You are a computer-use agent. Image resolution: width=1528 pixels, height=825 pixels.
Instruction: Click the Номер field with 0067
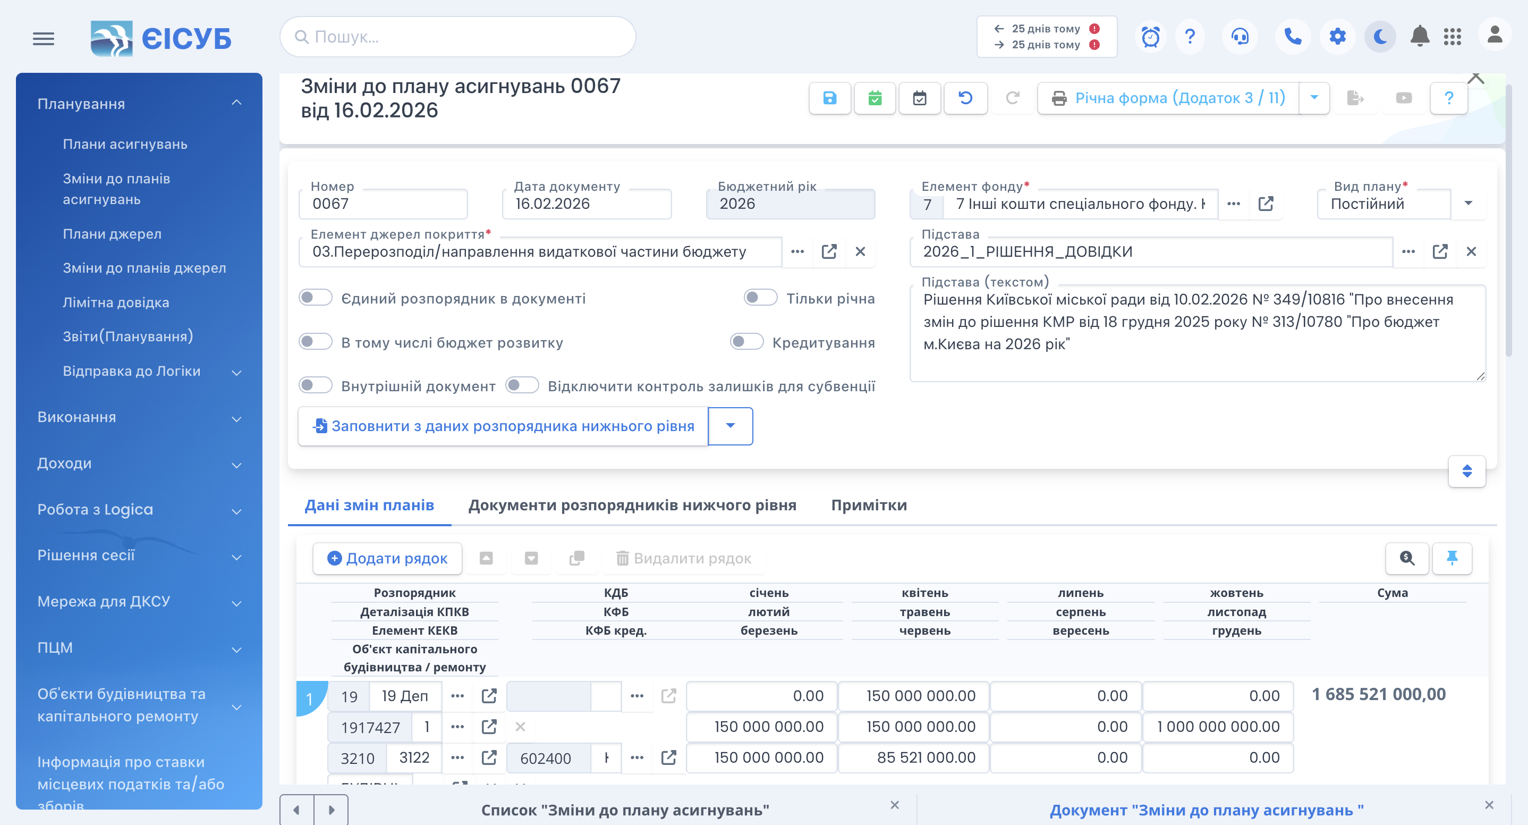click(383, 204)
